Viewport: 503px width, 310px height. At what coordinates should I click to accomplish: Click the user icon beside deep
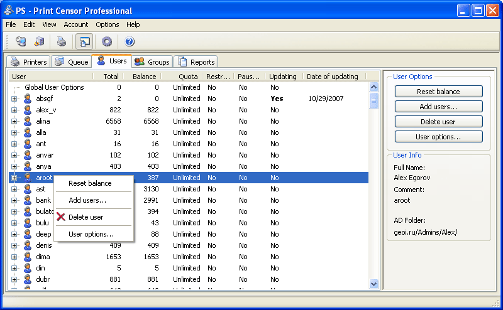[28, 234]
